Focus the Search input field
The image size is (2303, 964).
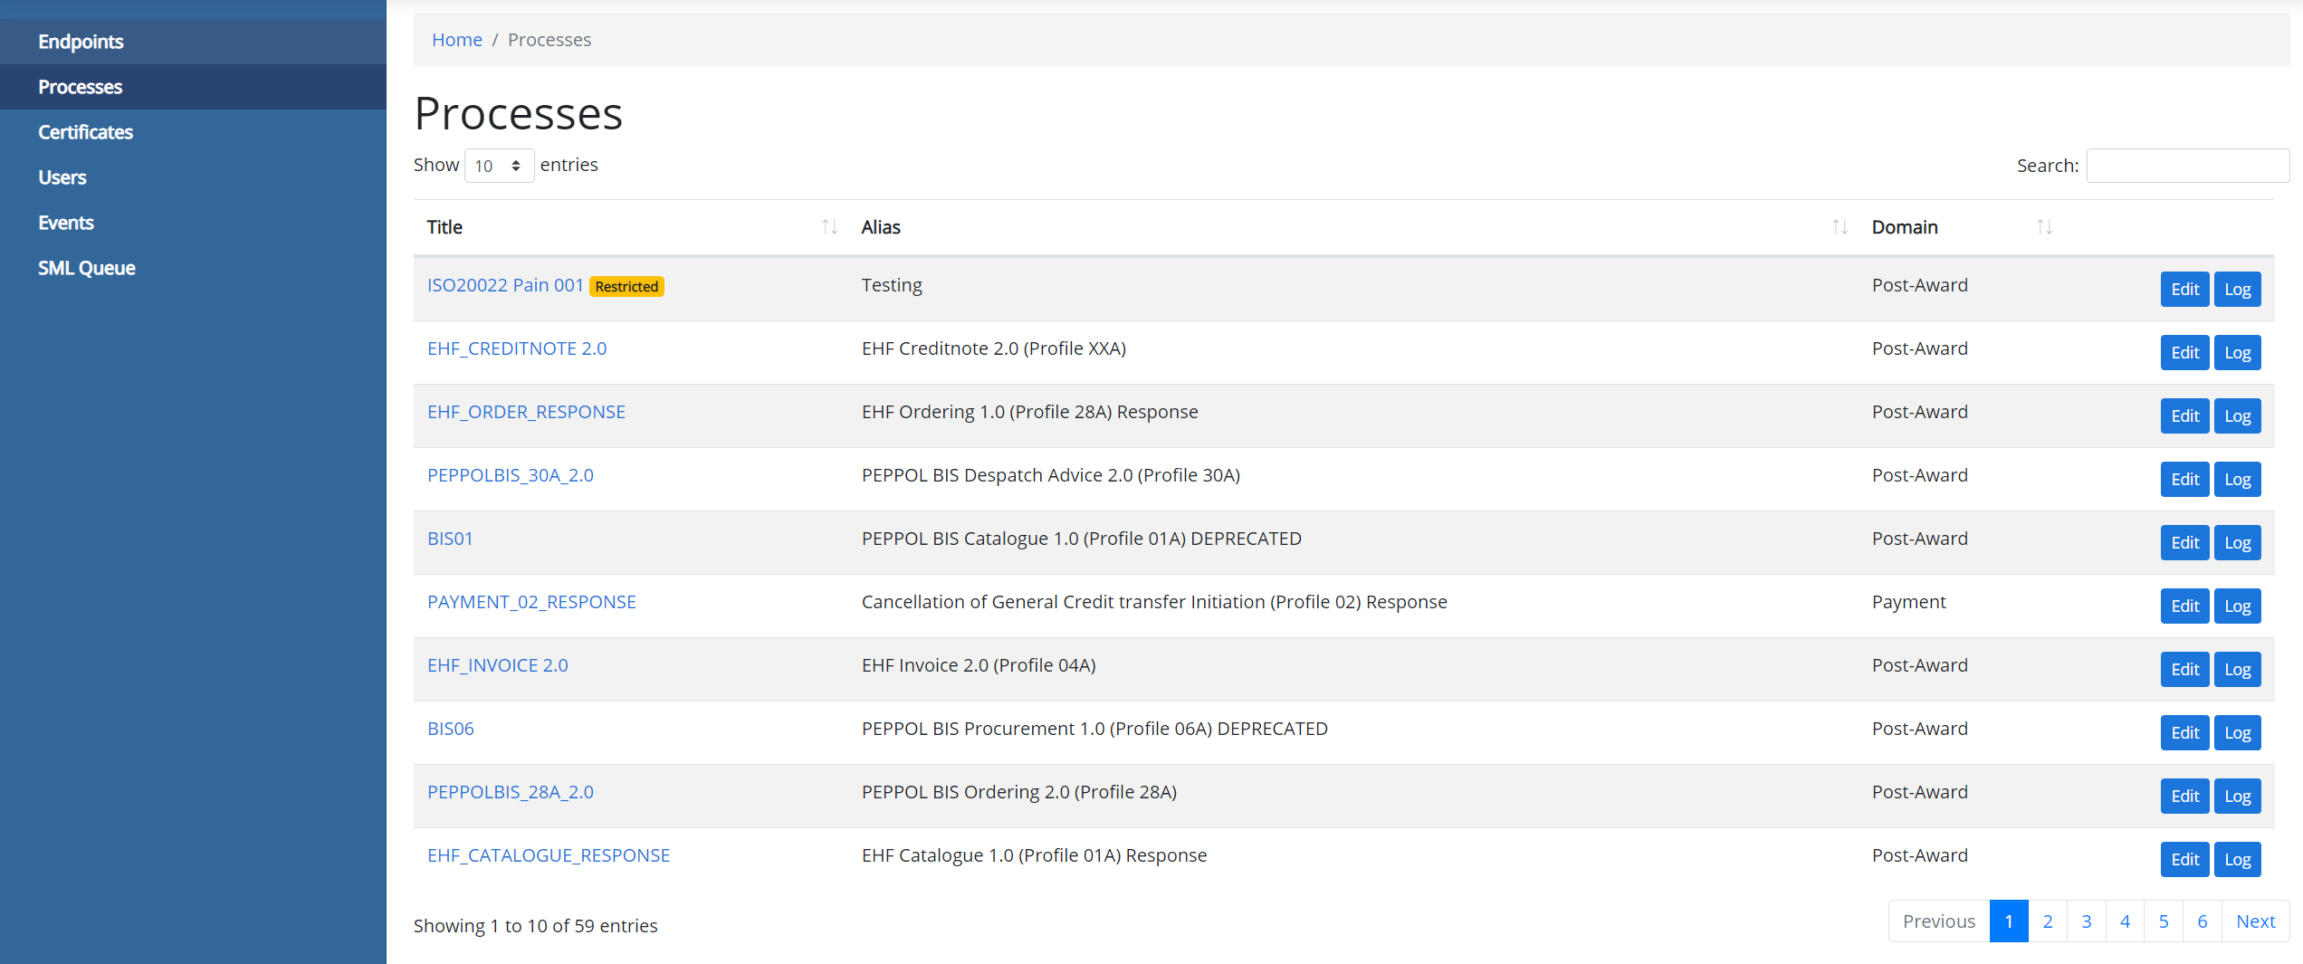click(2187, 166)
